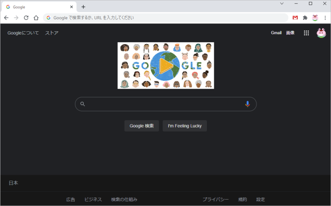Open Google account profile avatar on page
Viewport: 331px width, 206px height.
321,33
